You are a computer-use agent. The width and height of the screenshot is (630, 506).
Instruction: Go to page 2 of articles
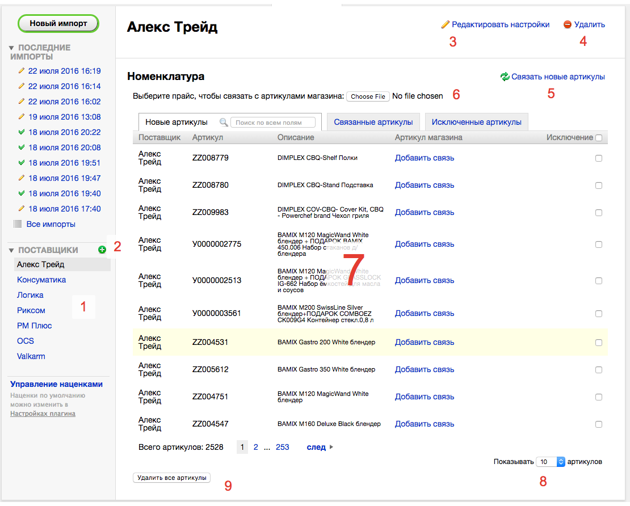click(x=255, y=447)
